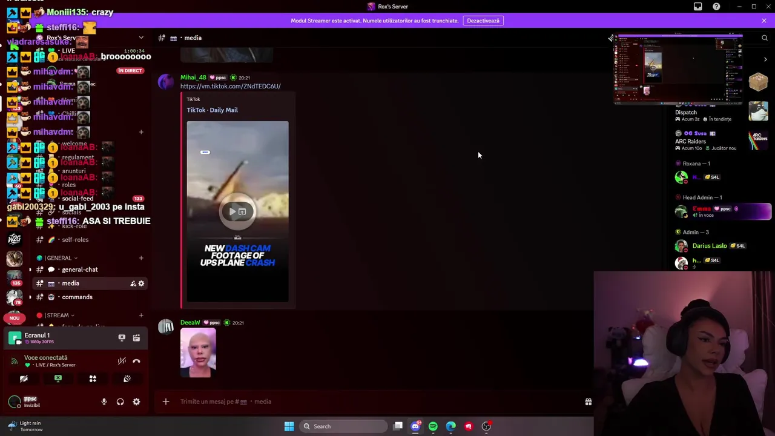The width and height of the screenshot is (775, 436).
Task: Open DeeaW's posted image thumbnail
Action: point(198,353)
